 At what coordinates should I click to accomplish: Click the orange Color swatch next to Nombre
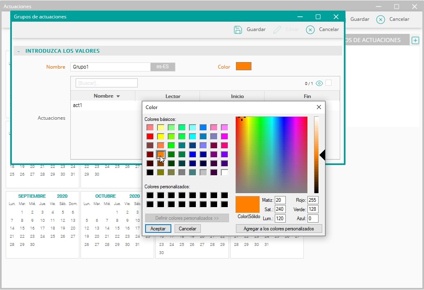[x=243, y=66]
